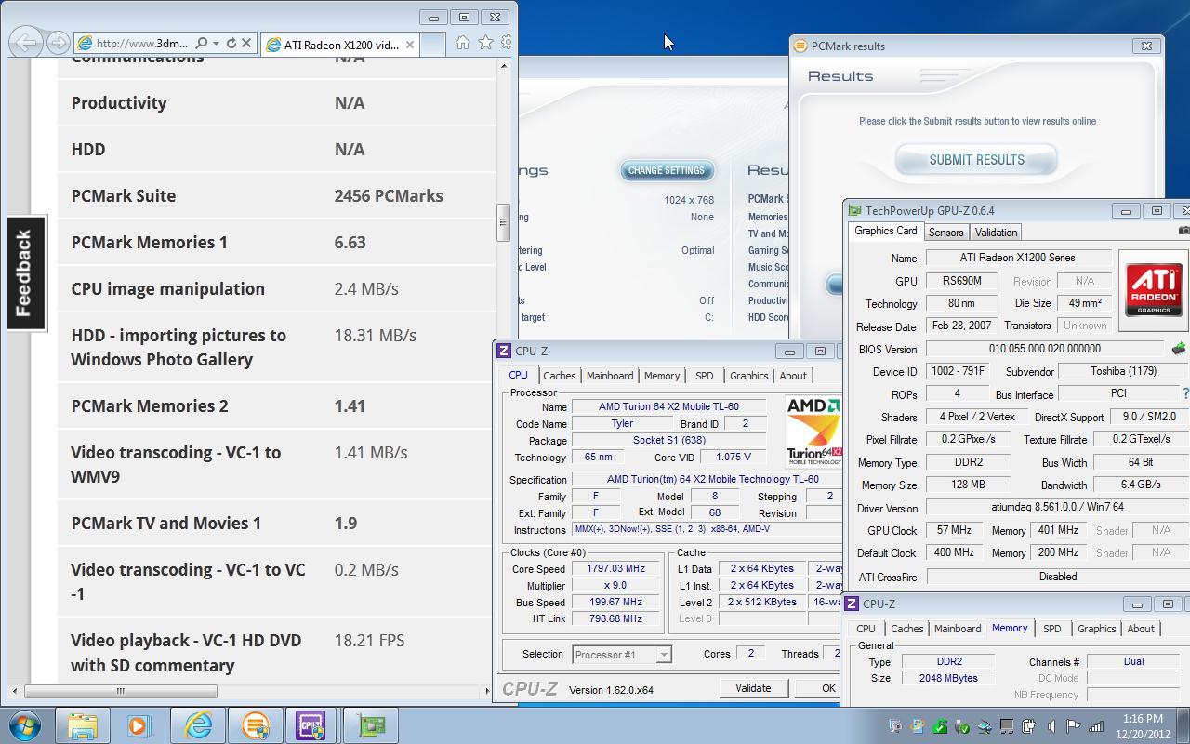Screen dimensions: 1190x744
Task: Go forward in Internet Explorer
Action: [x=58, y=43]
